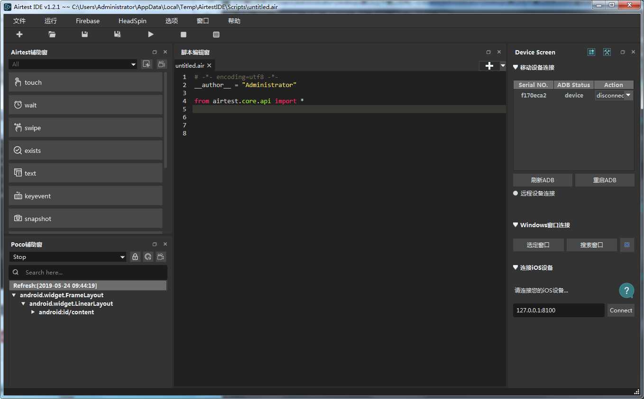
Task: Open the report viewer list icon in toolbar
Action: pyautogui.click(x=216, y=35)
